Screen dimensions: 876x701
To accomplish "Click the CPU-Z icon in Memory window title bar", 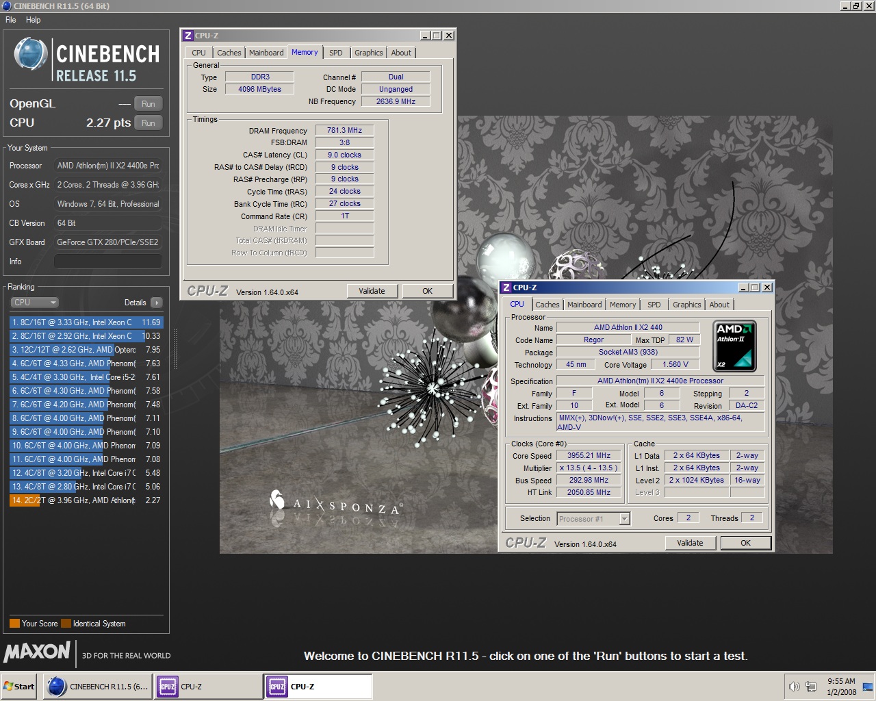I will coord(188,36).
